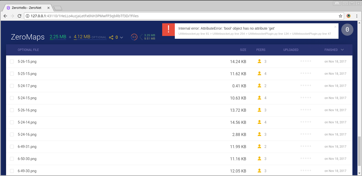This screenshot has height=176, width=362.
Task: Close the Internal error notification
Action: 335,27
